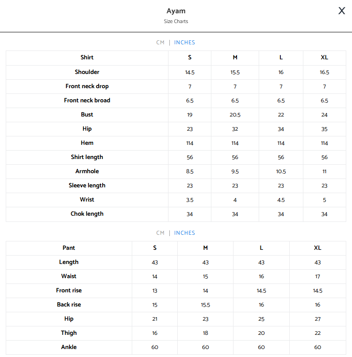The image size is (352, 357).
Task: Switch pant chart to INCHES units
Action: click(184, 233)
